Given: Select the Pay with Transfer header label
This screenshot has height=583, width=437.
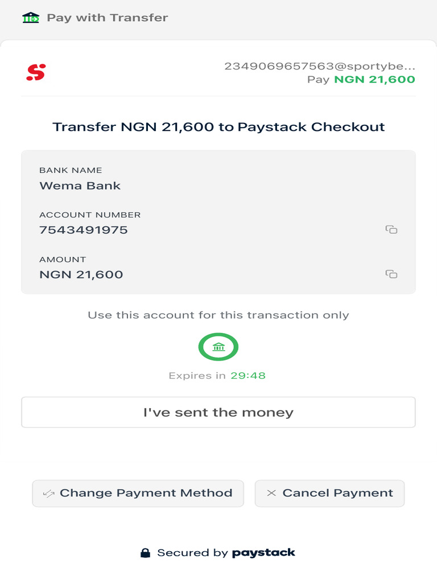Looking at the screenshot, I should [x=107, y=18].
